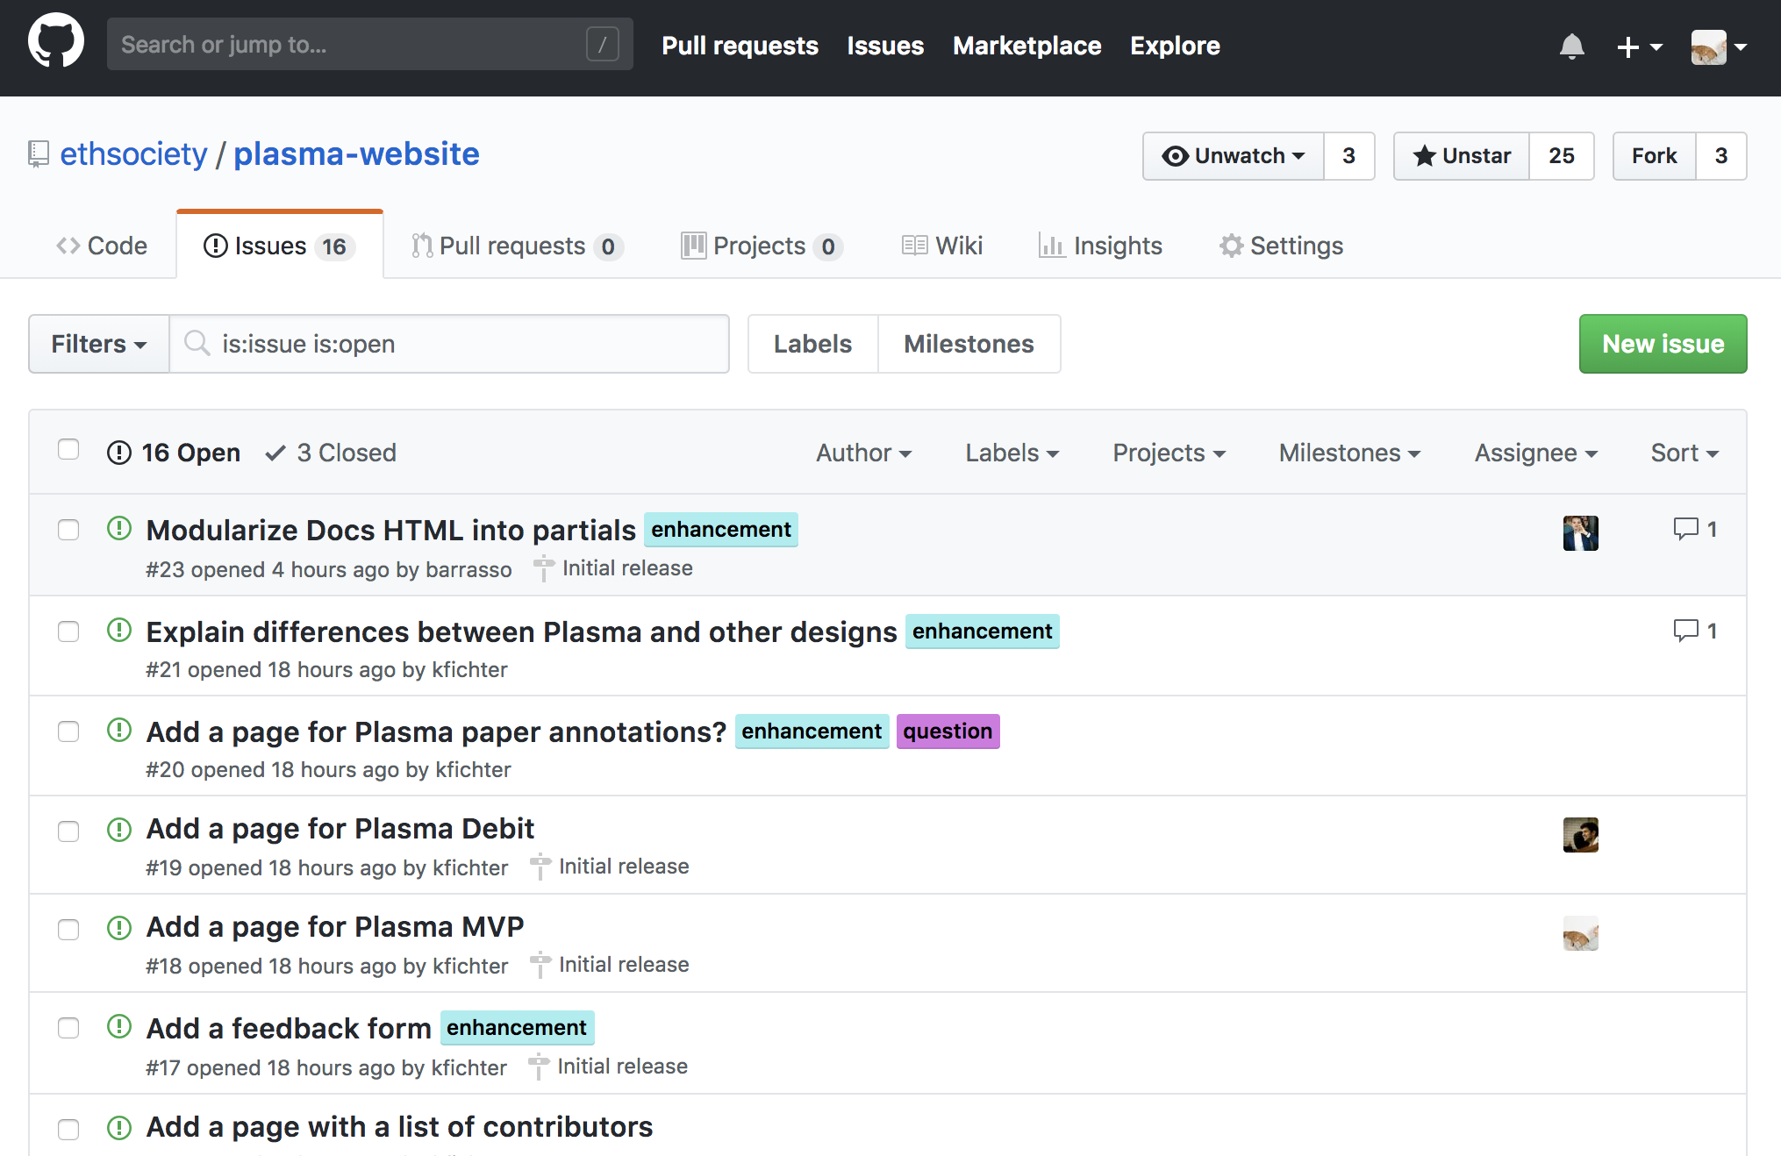Check Modularize Docs HTML issue checkbox
1781x1156 pixels.
click(x=68, y=530)
